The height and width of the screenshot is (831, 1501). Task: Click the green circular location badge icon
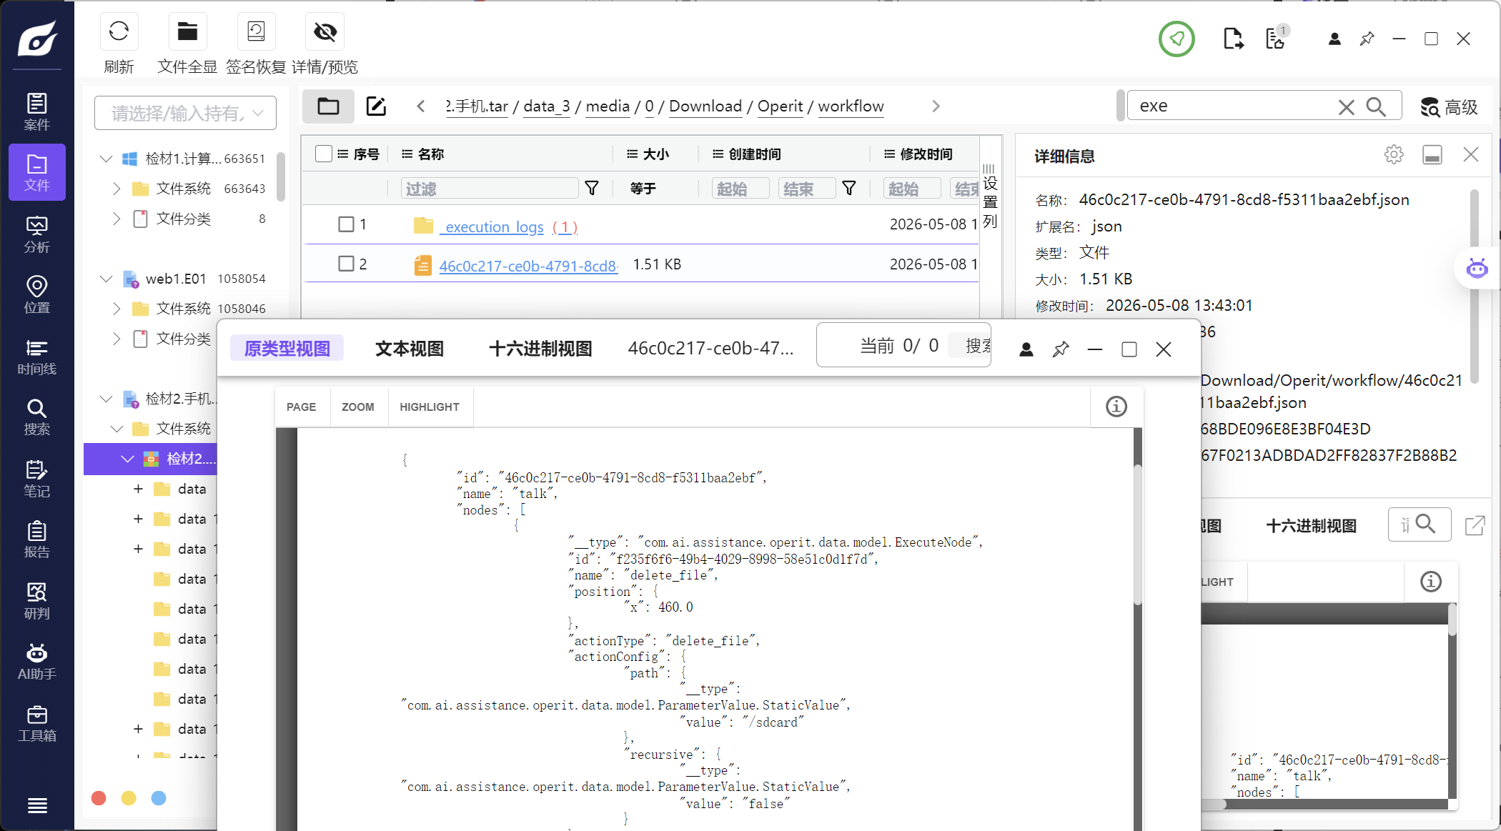tap(1176, 39)
